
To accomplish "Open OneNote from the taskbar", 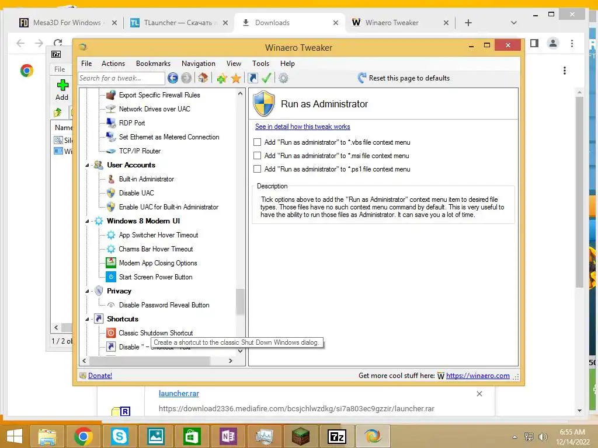I will (x=228, y=436).
